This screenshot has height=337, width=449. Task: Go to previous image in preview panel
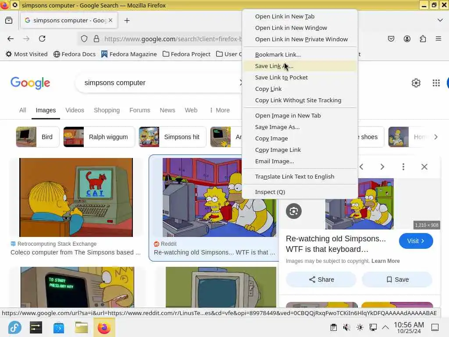(362, 167)
